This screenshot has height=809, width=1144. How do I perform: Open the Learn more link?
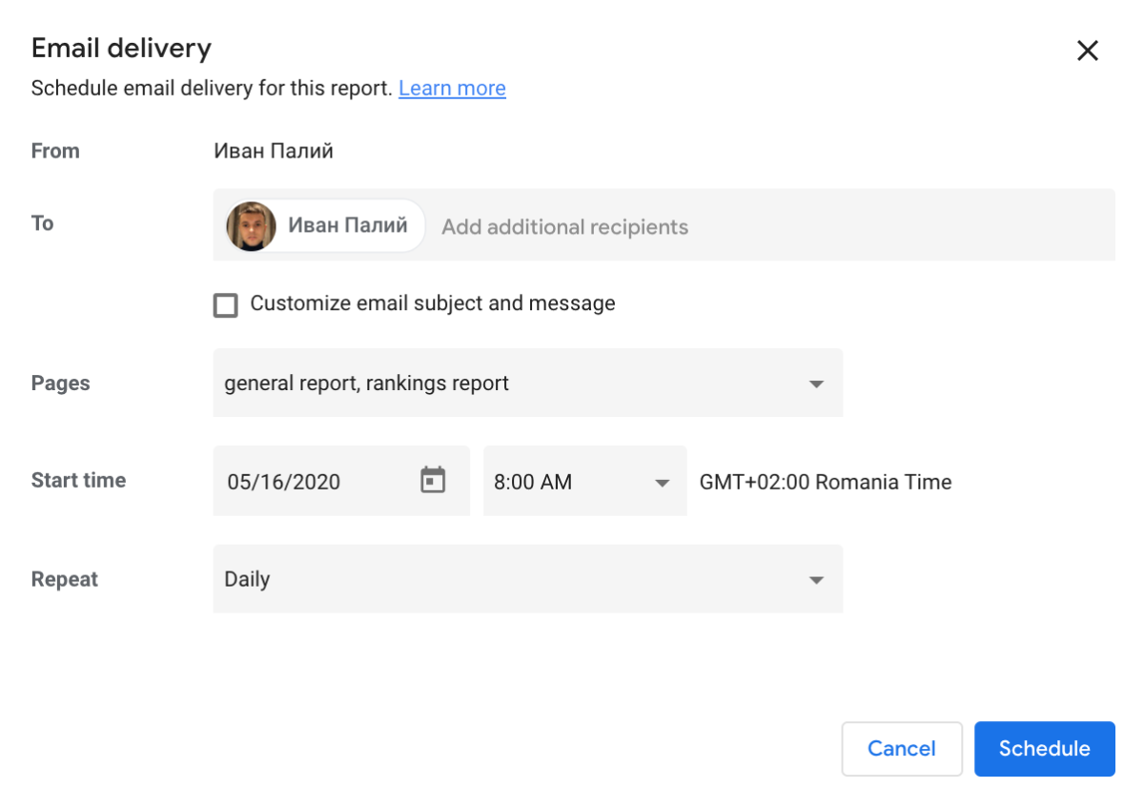(x=452, y=89)
